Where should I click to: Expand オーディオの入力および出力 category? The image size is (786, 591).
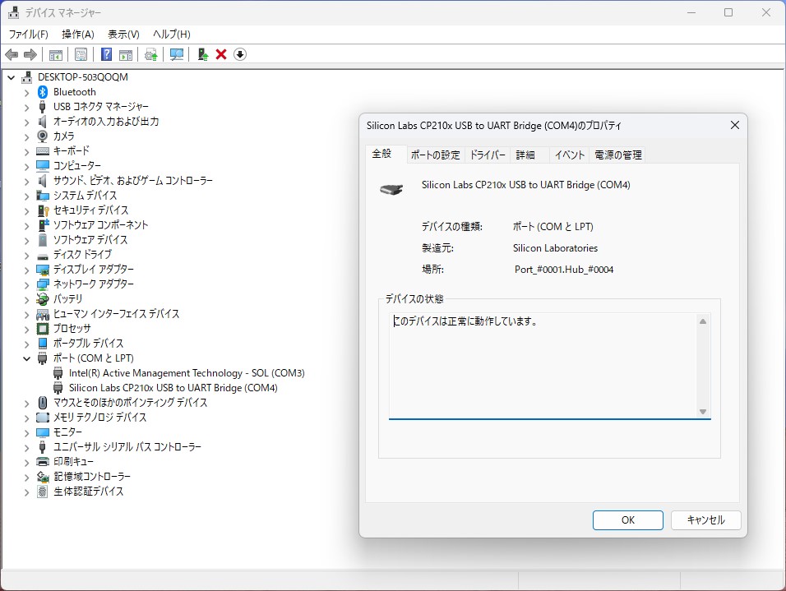[x=26, y=122]
